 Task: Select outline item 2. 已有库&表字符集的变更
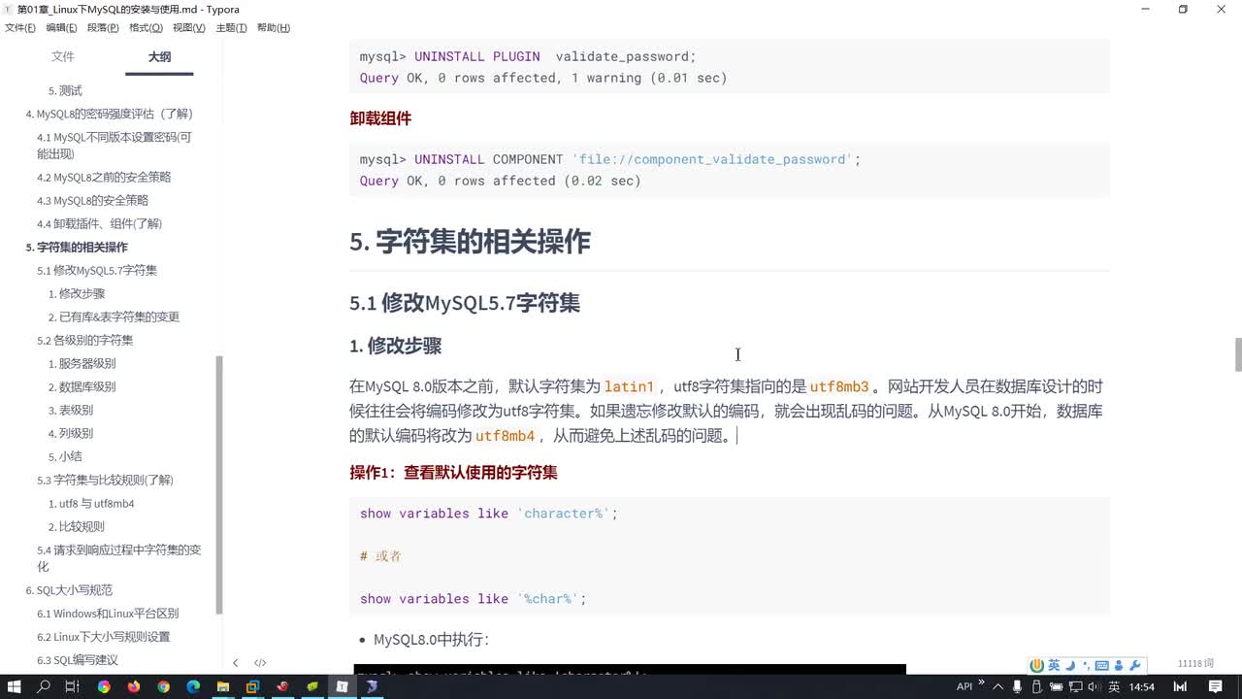coord(114,317)
